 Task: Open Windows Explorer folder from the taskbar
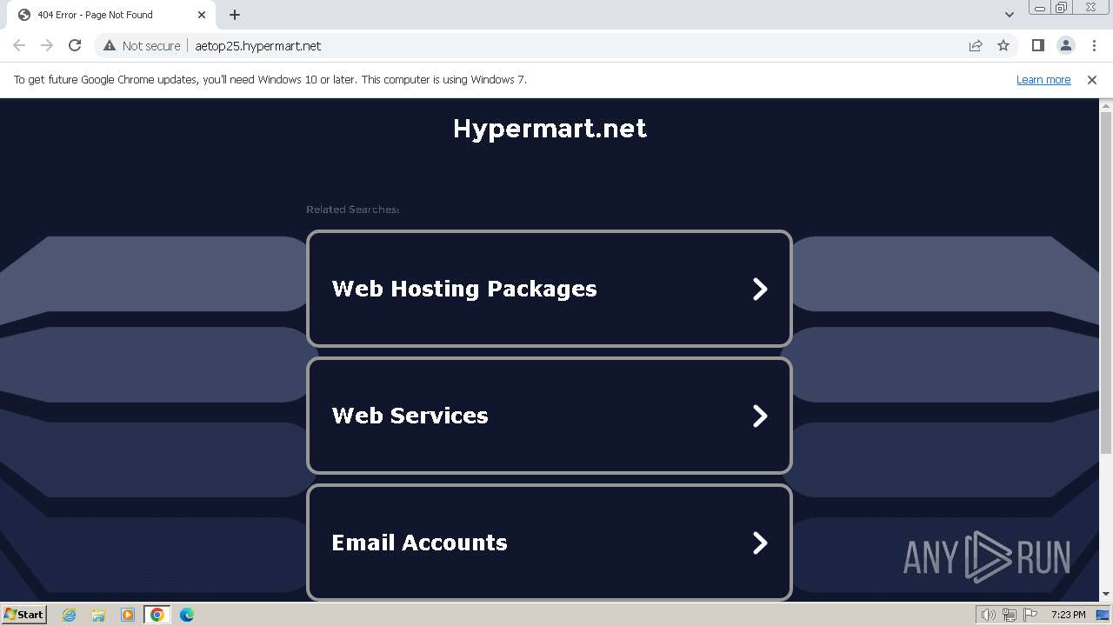pyautogui.click(x=98, y=615)
